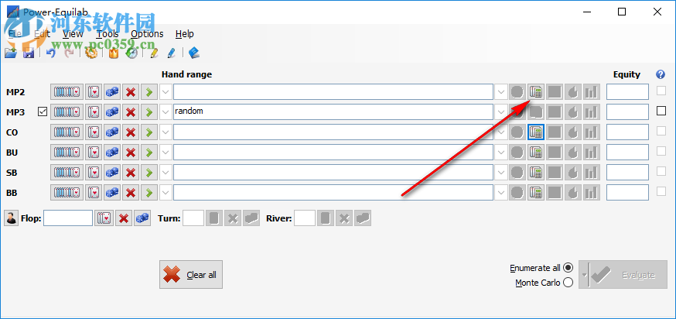Select the blue pencil toolbar icon

[x=171, y=53]
